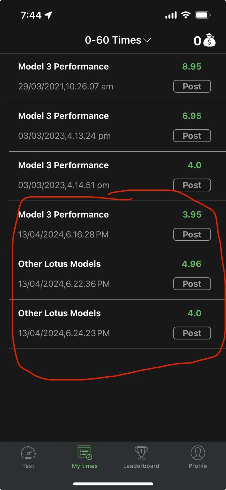Screen dimensions: 226x490
Task: Select the Leaderboard tab label
Action: click(x=141, y=466)
